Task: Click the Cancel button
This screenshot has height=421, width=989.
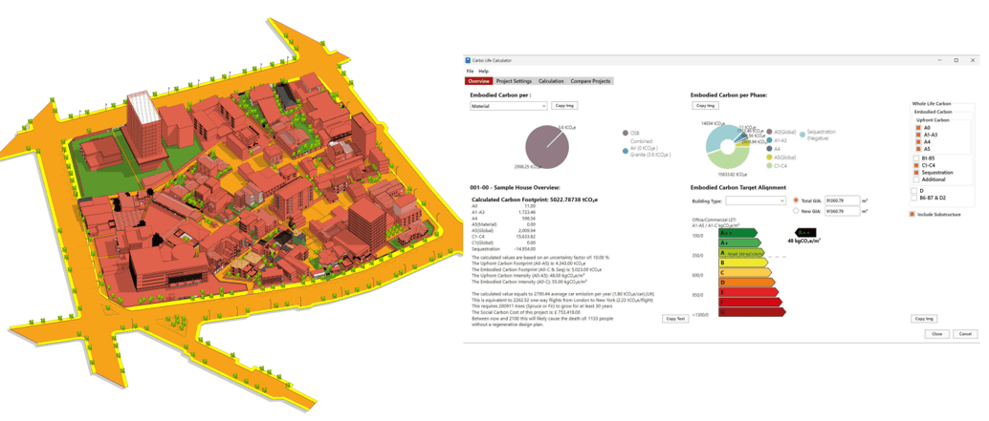Action: [965, 334]
